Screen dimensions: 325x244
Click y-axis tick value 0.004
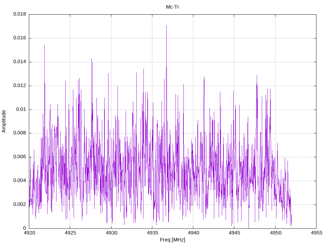point(20,180)
